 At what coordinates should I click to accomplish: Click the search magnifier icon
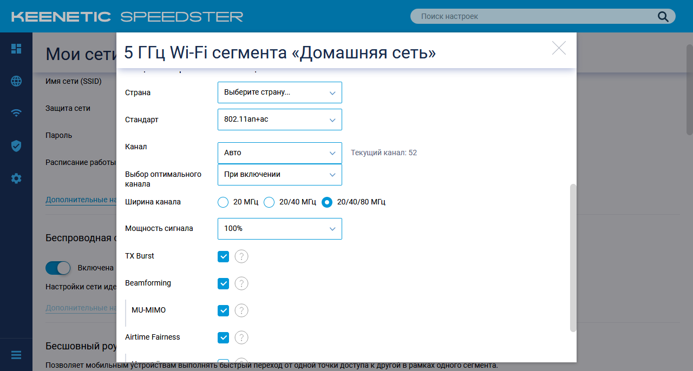pyautogui.click(x=663, y=16)
